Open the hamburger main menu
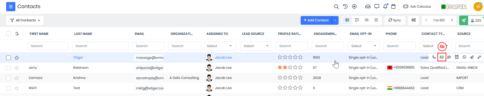Viewport: 484px width, 96px height. click(x=11, y=7)
